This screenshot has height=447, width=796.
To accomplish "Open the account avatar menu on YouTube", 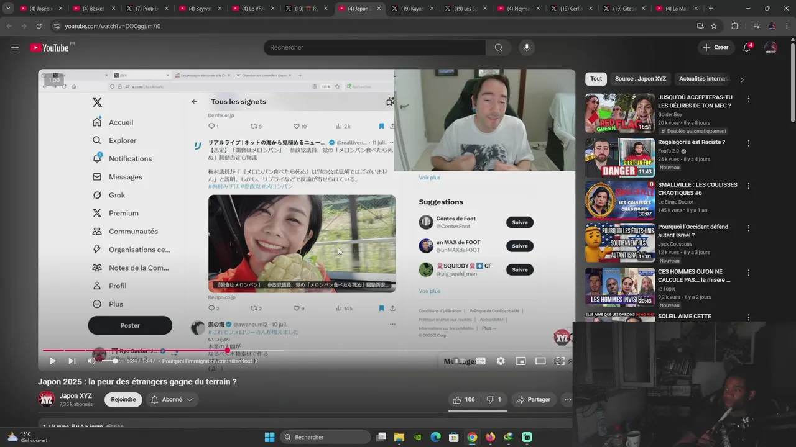I will coord(771,47).
